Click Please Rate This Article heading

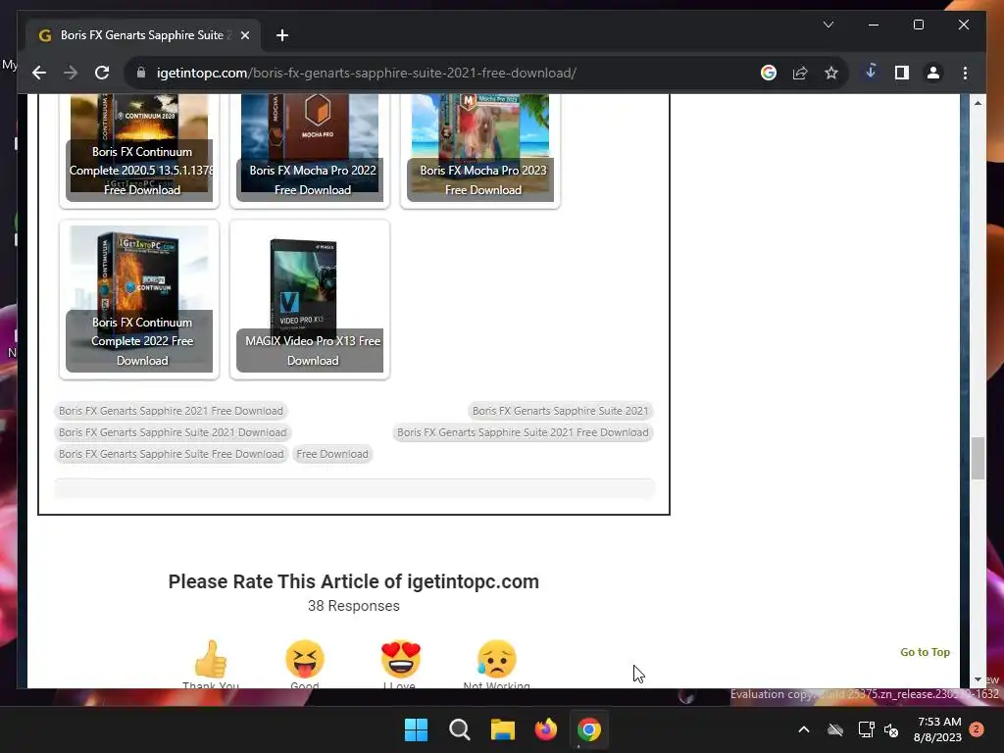353,581
